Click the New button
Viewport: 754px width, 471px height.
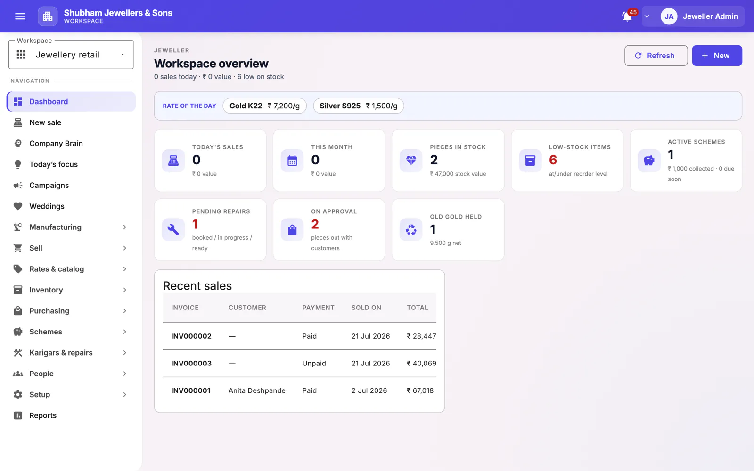pos(717,56)
